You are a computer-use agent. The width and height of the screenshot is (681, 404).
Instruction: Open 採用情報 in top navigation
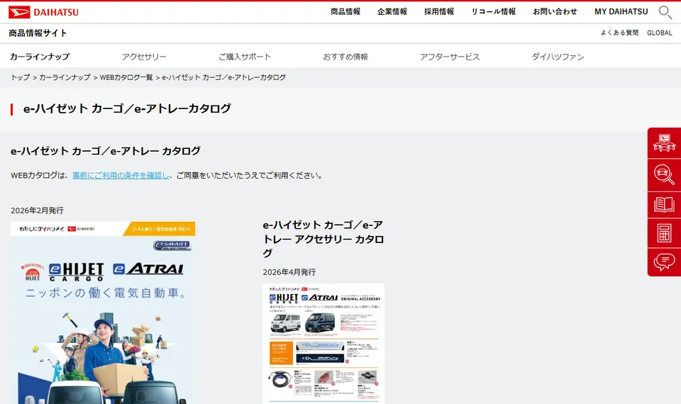pyautogui.click(x=439, y=12)
